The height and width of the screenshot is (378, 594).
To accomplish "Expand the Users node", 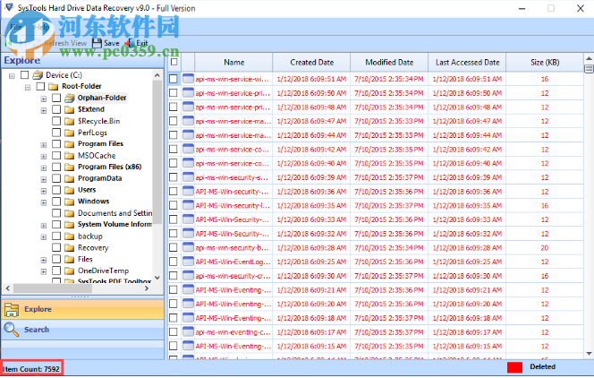I will (x=44, y=191).
